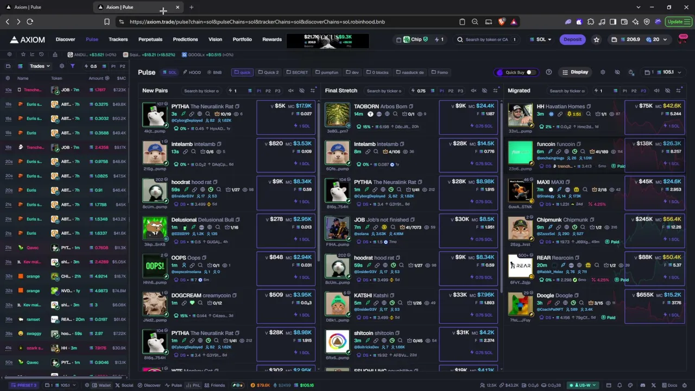The image size is (695, 391).
Task: Open the Display options dropdown
Action: (x=576, y=72)
